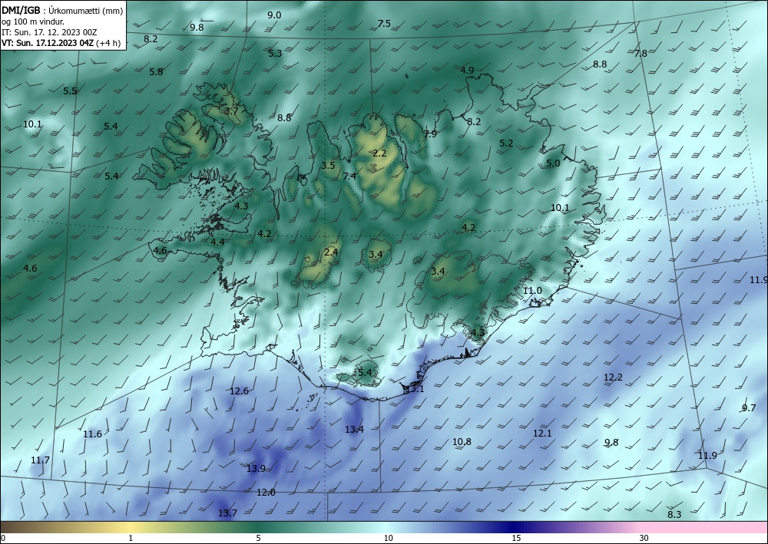Click the highland value 2.4
This screenshot has width=768, height=544.
pos(331,252)
